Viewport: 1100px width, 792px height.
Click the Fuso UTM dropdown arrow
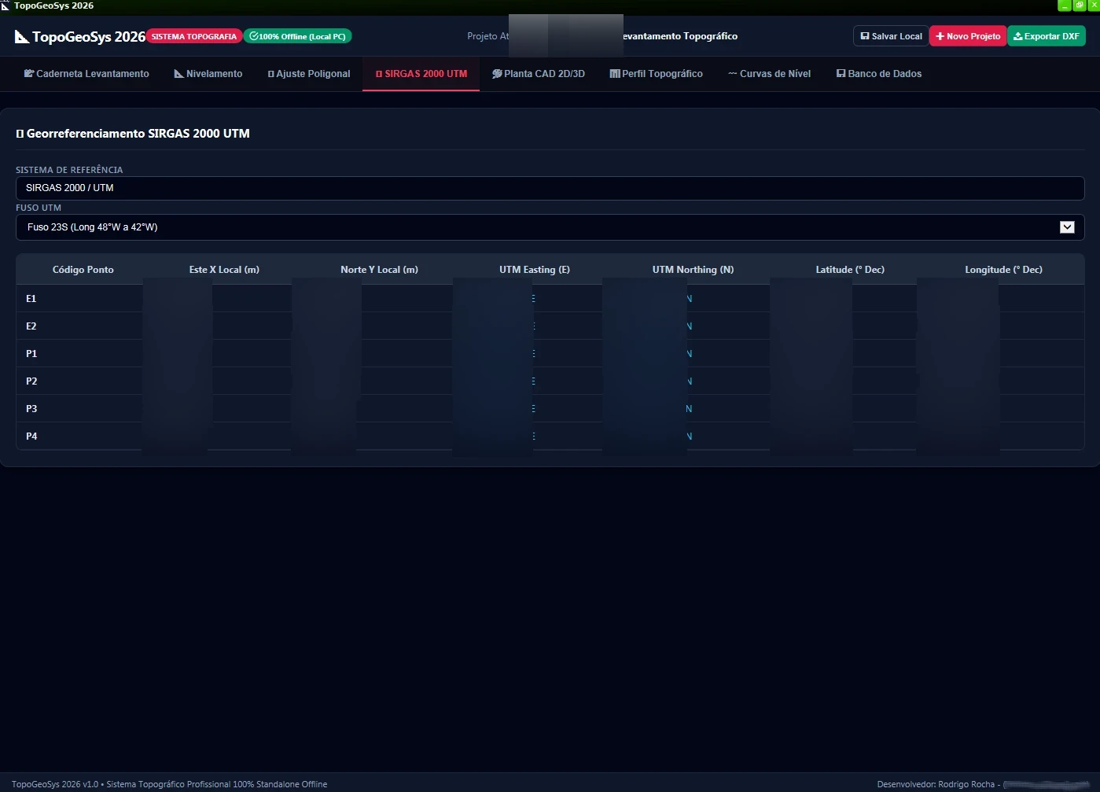[1067, 227]
